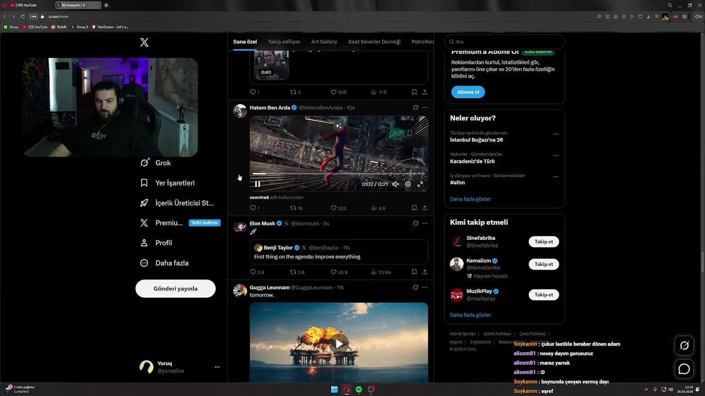Open the Daha fazla menu

point(164,263)
